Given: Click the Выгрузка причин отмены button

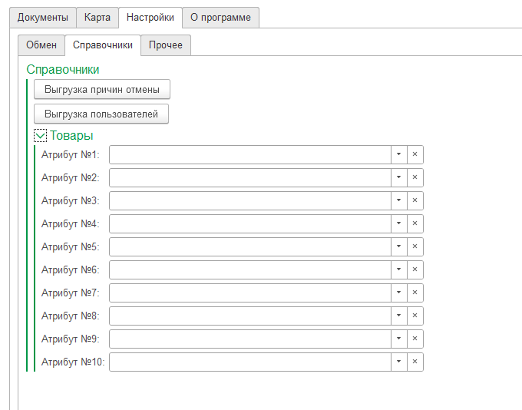Looking at the screenshot, I should [x=102, y=89].
